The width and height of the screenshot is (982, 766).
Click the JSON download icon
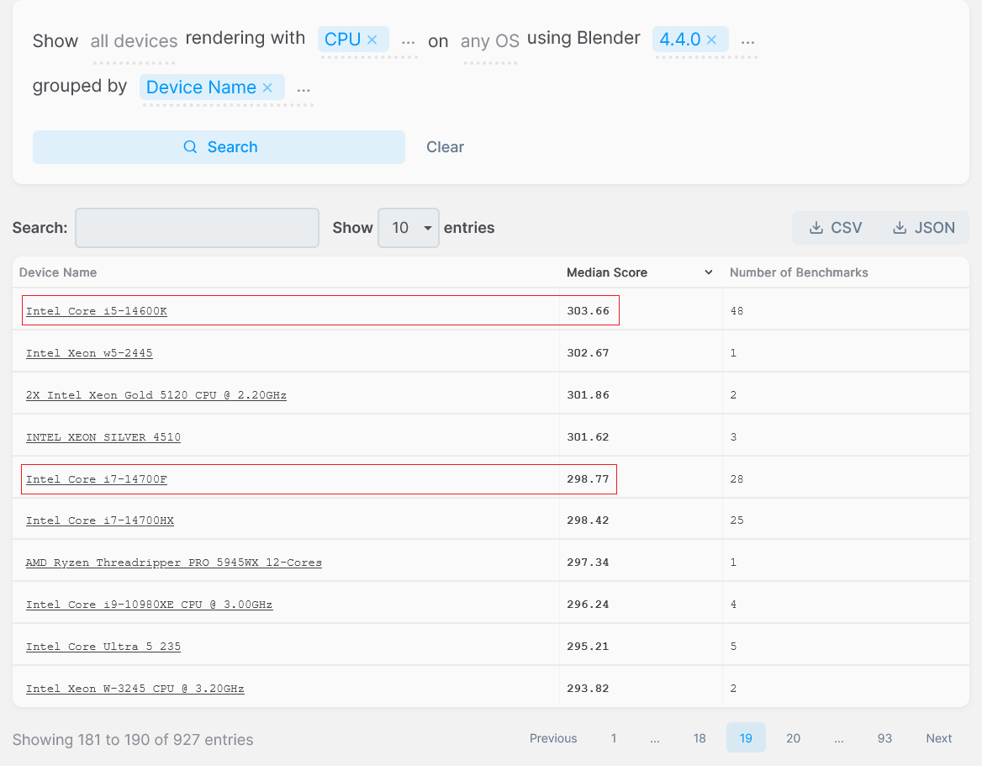coord(900,227)
